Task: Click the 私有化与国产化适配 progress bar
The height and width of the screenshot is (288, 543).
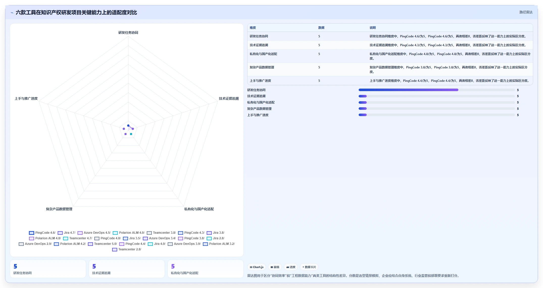Action: click(x=436, y=102)
